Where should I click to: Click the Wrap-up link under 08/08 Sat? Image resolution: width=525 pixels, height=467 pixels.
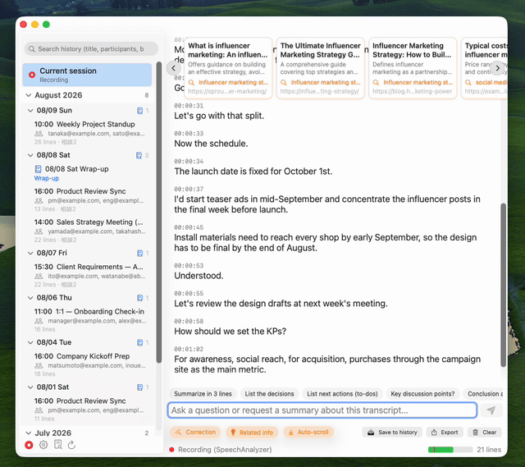[x=47, y=178]
